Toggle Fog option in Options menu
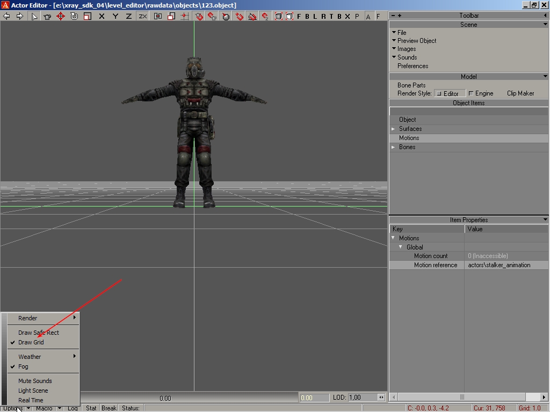The height and width of the screenshot is (412, 550). [44, 366]
